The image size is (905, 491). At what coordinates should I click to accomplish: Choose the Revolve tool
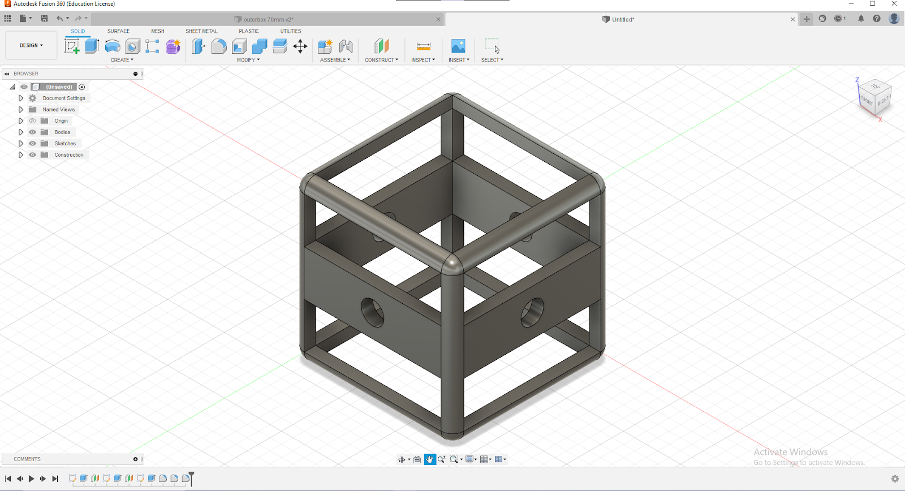[113, 46]
